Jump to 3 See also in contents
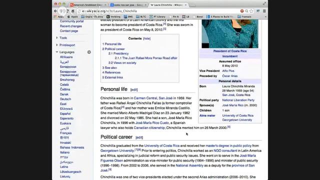The height and width of the screenshot is (180, 320). [109, 68]
